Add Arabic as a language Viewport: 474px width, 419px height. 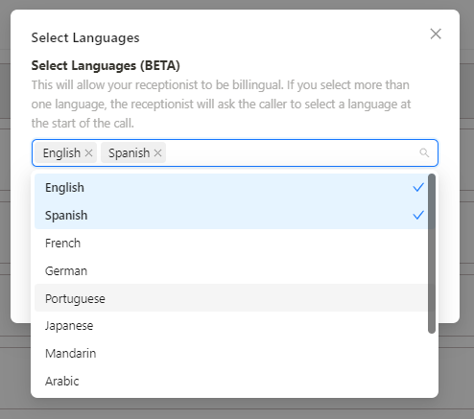click(x=231, y=381)
